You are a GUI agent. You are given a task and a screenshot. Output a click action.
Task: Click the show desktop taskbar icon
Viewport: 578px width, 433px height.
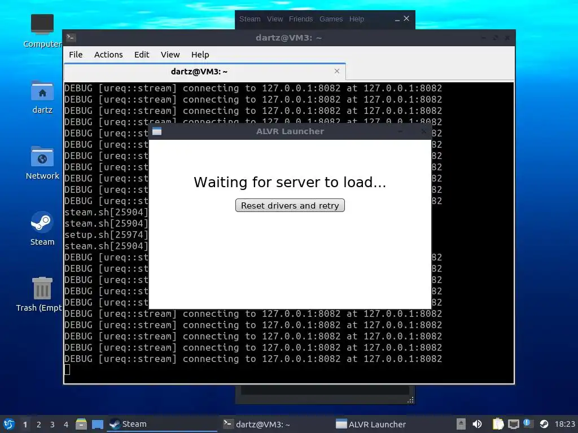97,425
